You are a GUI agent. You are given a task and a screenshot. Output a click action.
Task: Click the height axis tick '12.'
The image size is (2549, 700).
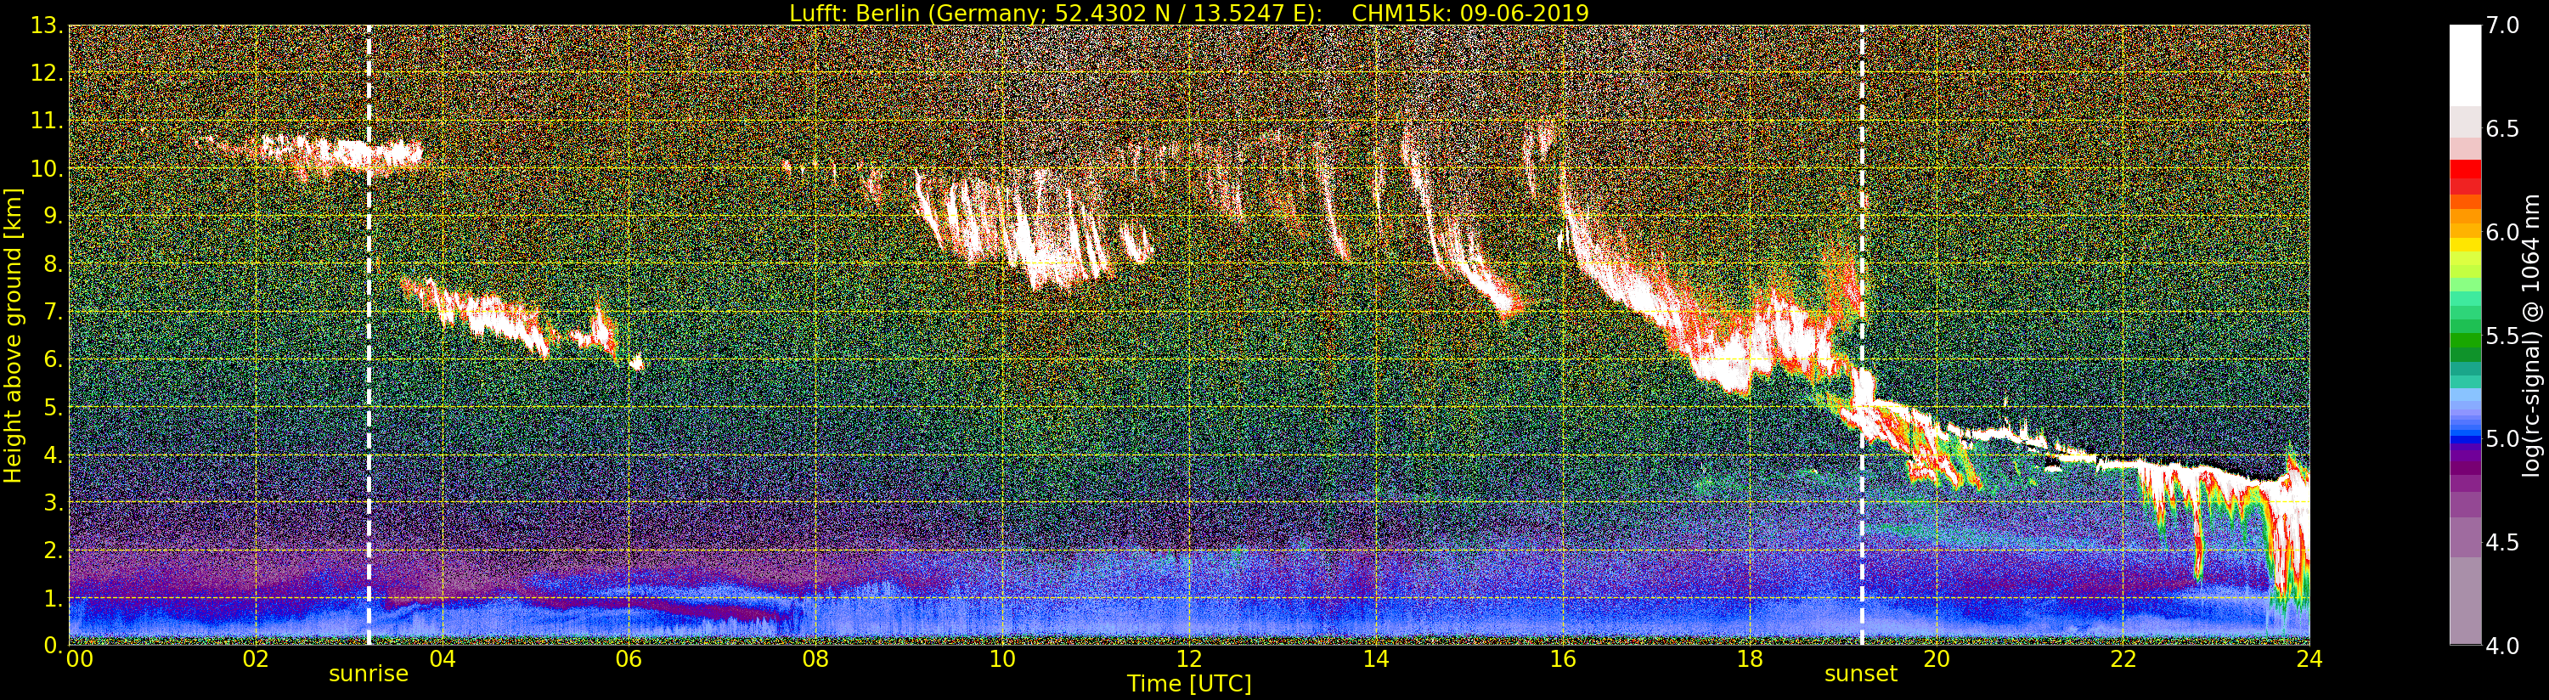[47, 73]
